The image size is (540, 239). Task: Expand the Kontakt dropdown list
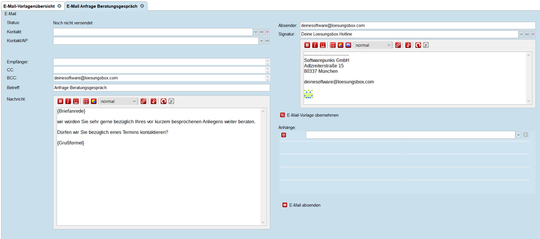click(256, 32)
